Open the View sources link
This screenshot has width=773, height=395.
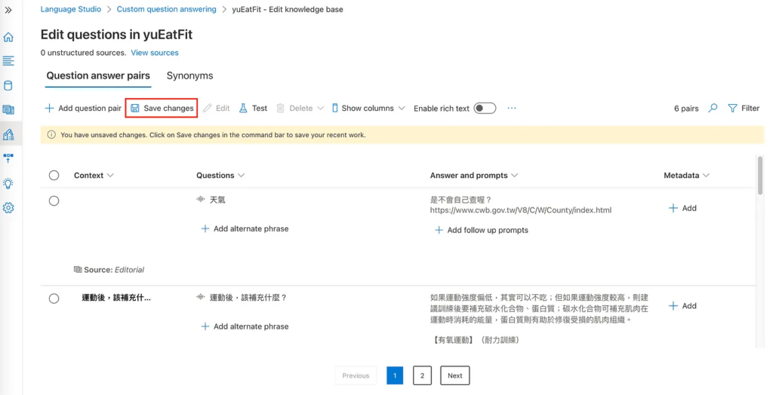[155, 53]
